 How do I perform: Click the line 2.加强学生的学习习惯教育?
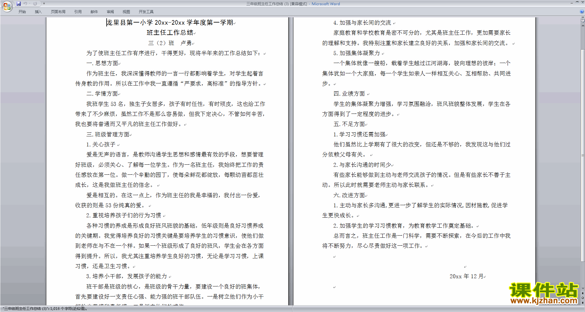[404, 226]
